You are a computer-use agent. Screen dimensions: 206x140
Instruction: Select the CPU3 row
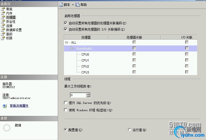pos(131,72)
